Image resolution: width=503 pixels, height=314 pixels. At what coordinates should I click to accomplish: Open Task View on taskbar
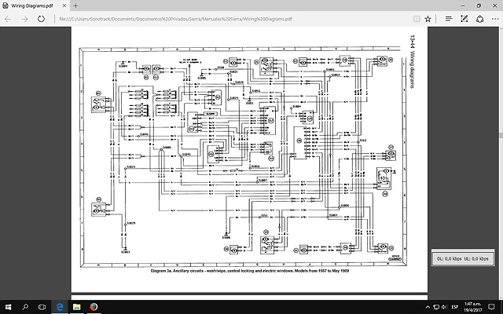(42, 307)
